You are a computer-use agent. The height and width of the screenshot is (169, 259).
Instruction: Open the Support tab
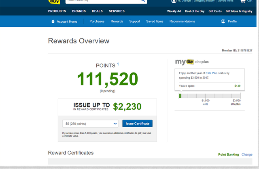click(135, 21)
